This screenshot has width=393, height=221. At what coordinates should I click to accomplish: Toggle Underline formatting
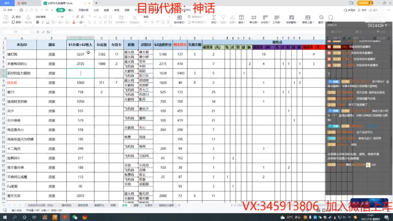coord(48,22)
